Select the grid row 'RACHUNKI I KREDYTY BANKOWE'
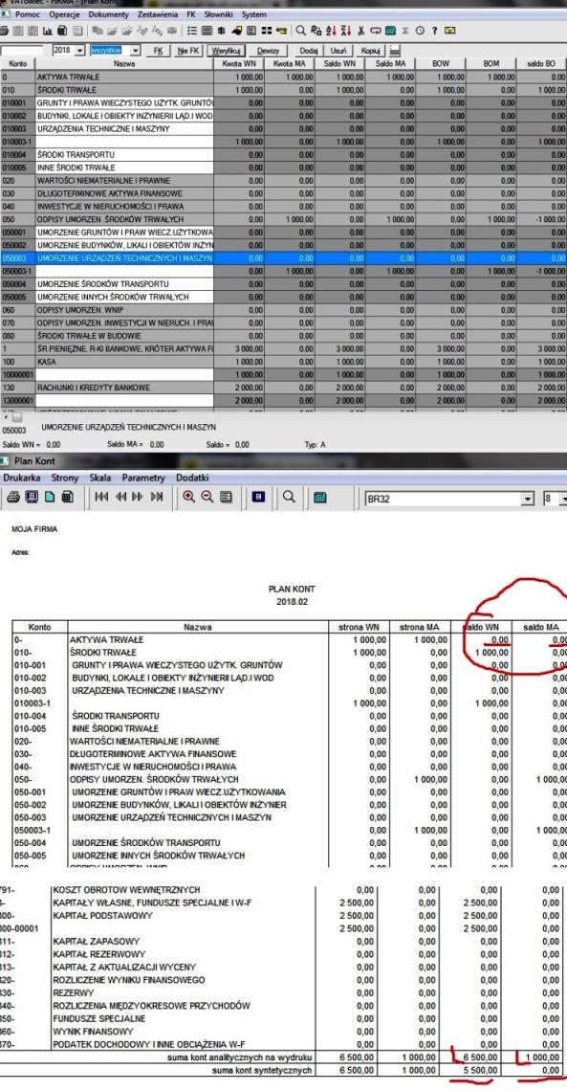This screenshot has height=1091, width=567. click(283, 388)
